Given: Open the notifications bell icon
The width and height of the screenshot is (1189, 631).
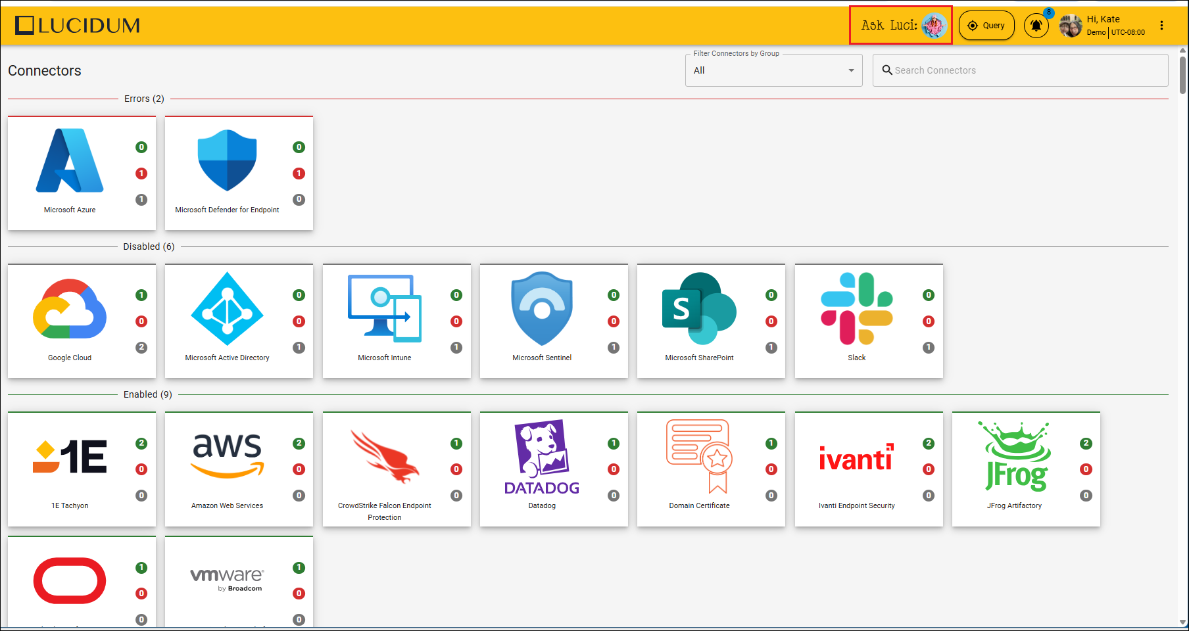Looking at the screenshot, I should pyautogui.click(x=1036, y=26).
